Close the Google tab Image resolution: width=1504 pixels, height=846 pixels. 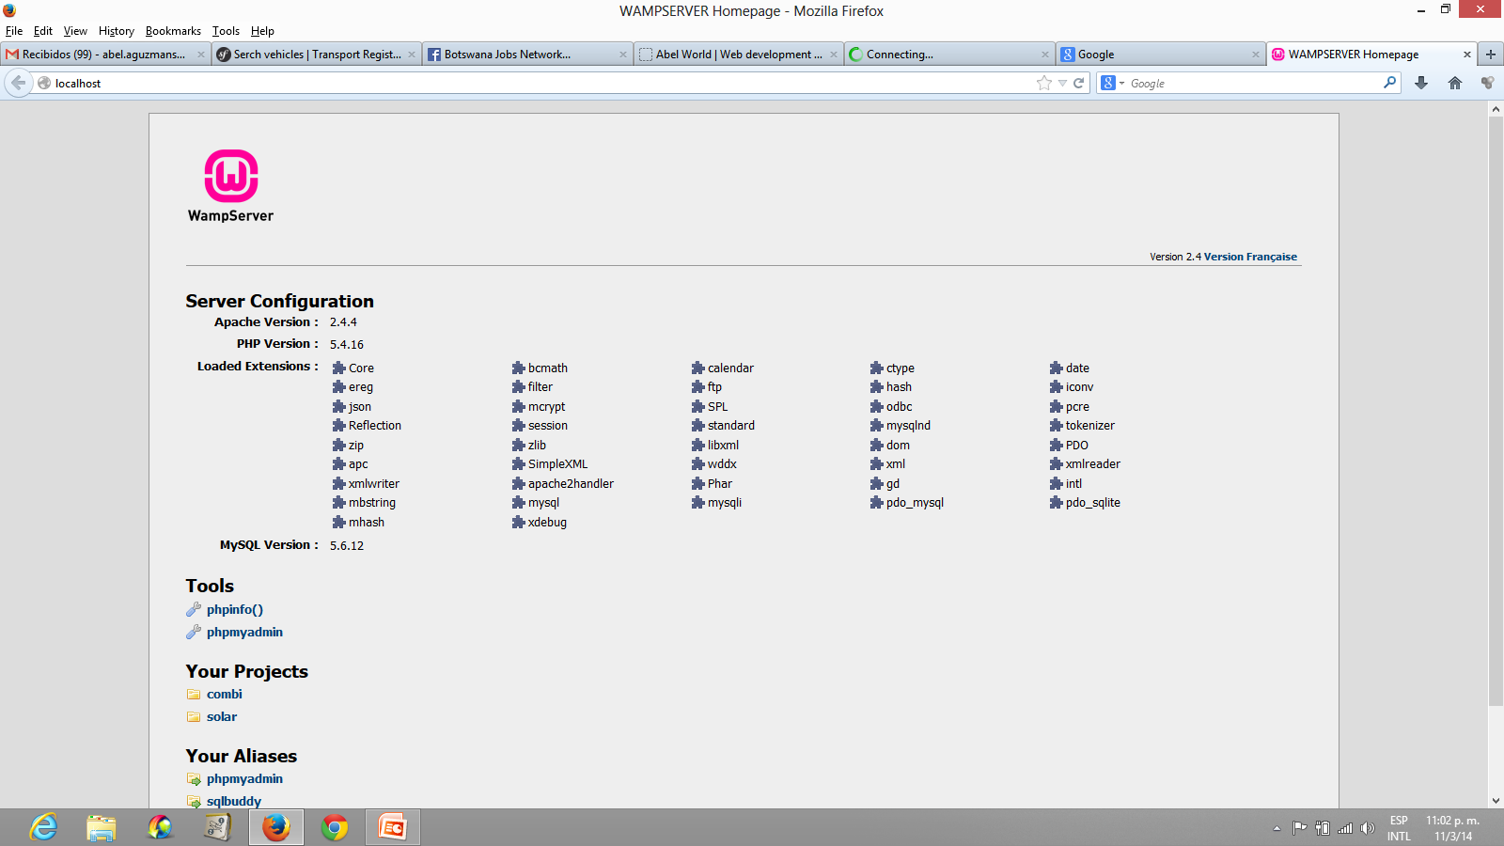pos(1255,55)
